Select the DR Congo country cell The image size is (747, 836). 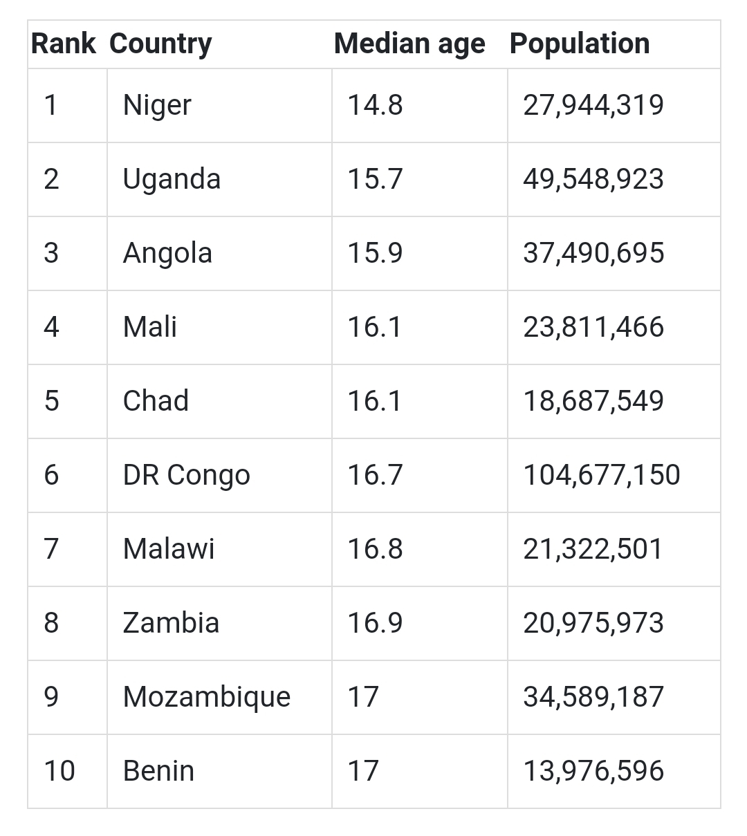tap(186, 475)
